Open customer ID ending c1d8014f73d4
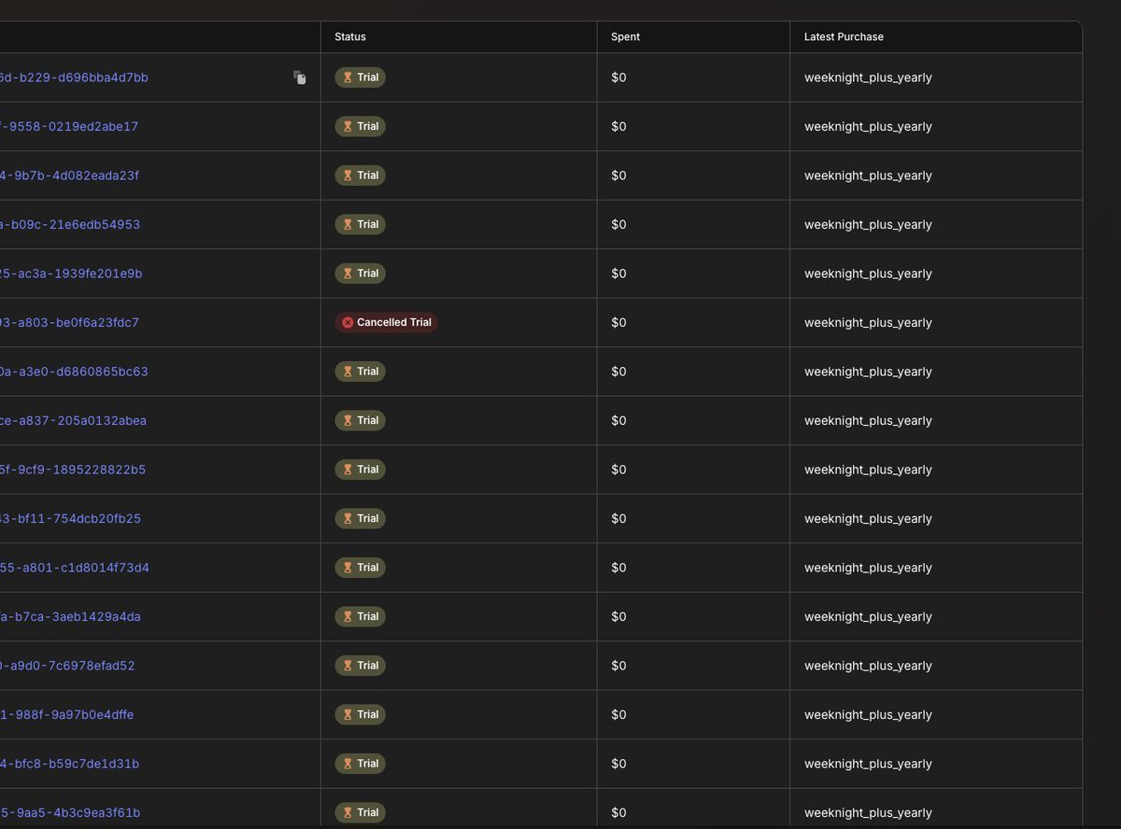 (x=75, y=568)
